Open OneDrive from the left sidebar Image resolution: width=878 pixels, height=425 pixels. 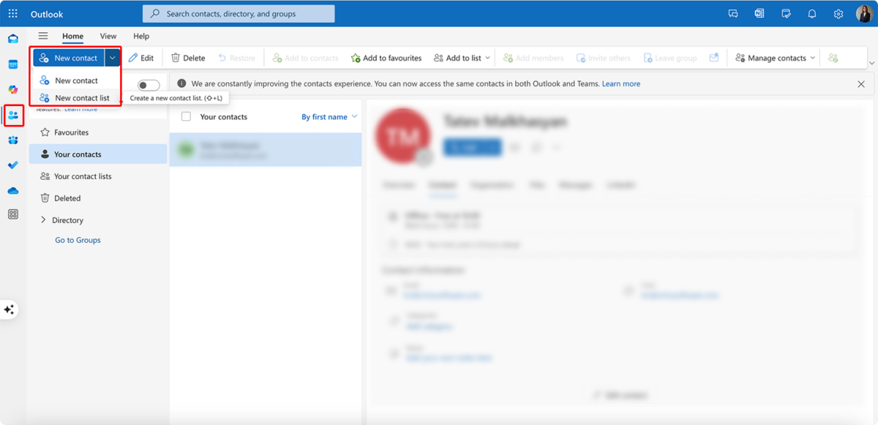(x=12, y=190)
